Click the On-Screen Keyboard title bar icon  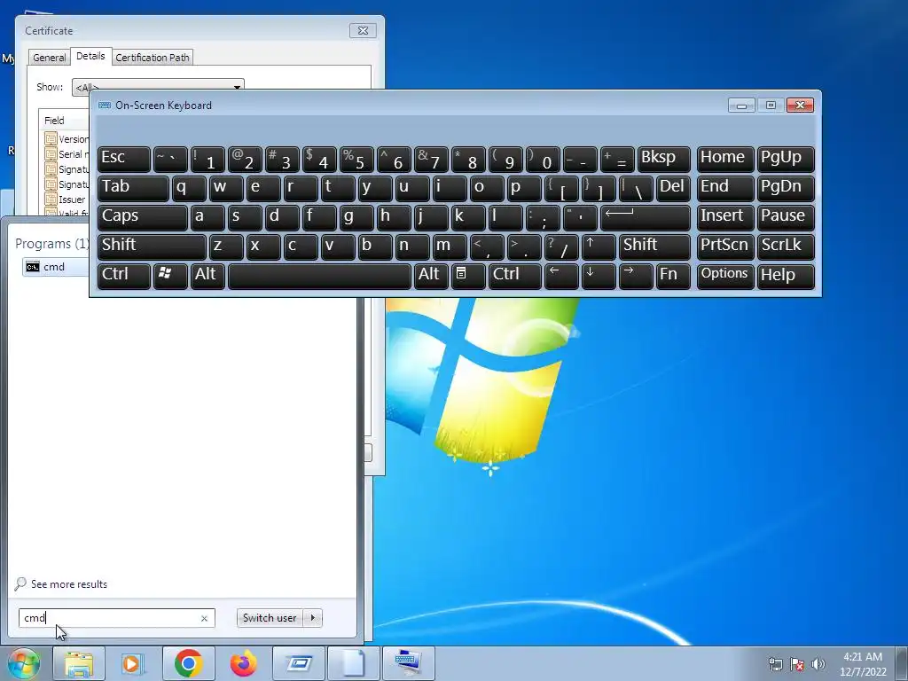click(105, 106)
